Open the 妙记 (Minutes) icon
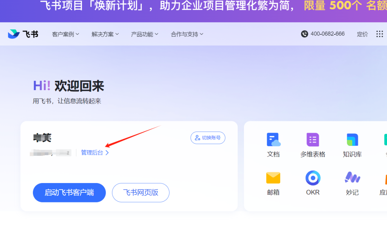Screen dimensions: 387x236 352,178
